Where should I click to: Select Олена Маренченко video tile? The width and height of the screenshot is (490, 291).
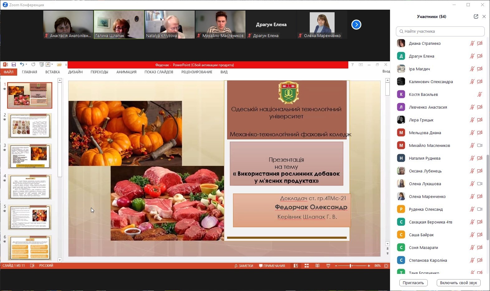click(322, 25)
